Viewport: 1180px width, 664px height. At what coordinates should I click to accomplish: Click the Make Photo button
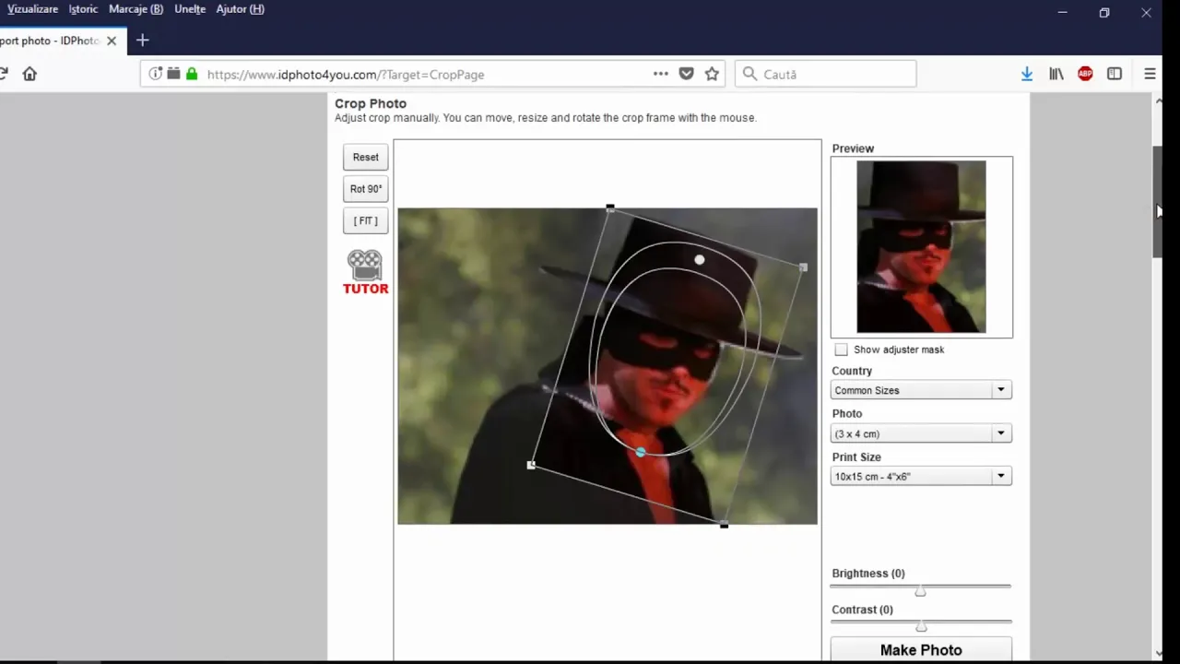click(921, 649)
